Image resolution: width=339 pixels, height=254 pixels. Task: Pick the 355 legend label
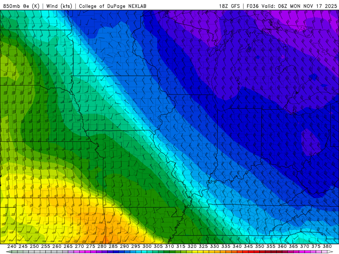pyautogui.click(x=271, y=246)
